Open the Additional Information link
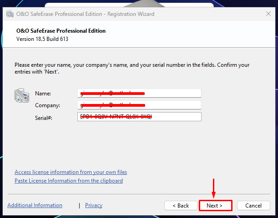The image size is (278, 218). 35,205
